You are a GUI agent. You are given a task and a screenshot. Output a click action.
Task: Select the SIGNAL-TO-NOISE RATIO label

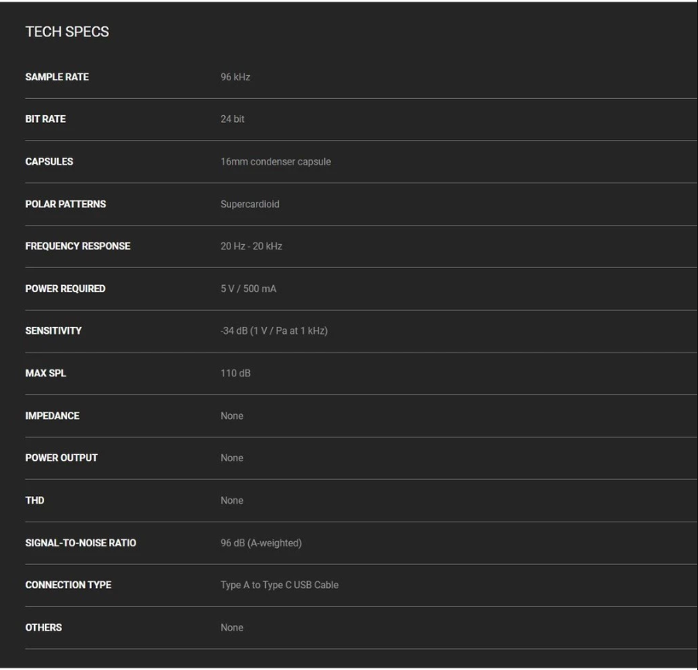click(80, 542)
